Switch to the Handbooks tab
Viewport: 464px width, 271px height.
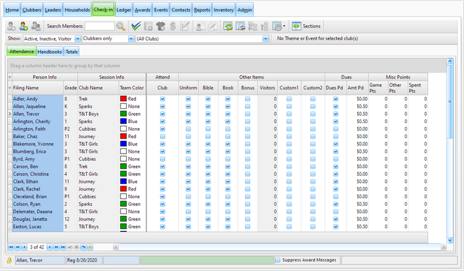click(x=49, y=52)
